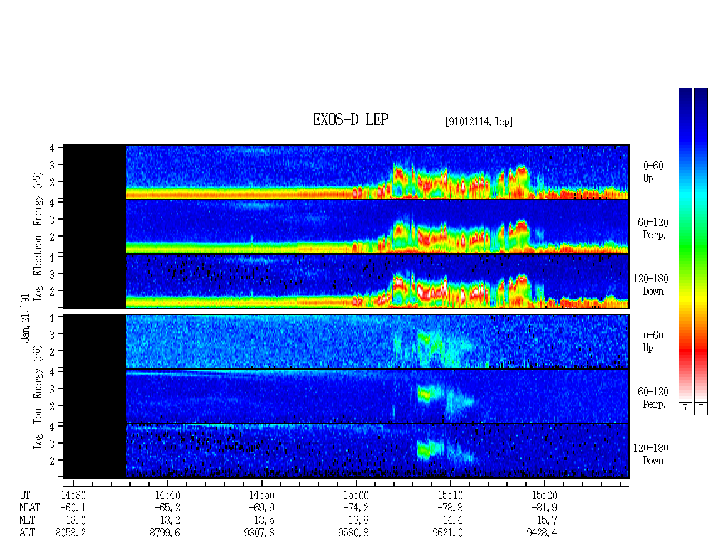Click the electron color scale bar above E
The image size is (710, 549).
(x=685, y=244)
